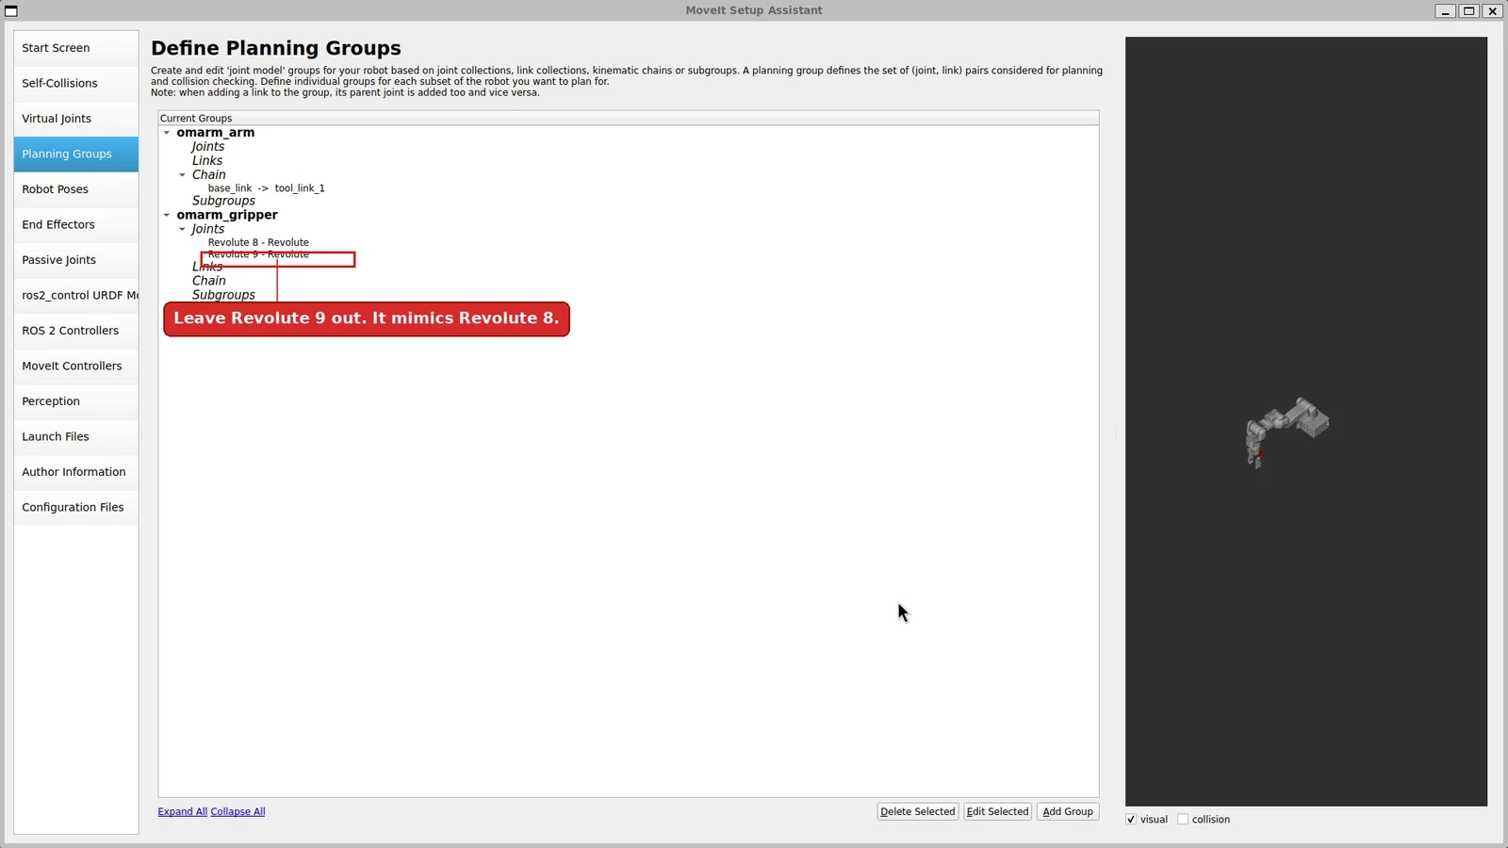Viewport: 1508px width, 848px height.
Task: Click the robot model in the 3D preview
Action: (1287, 432)
